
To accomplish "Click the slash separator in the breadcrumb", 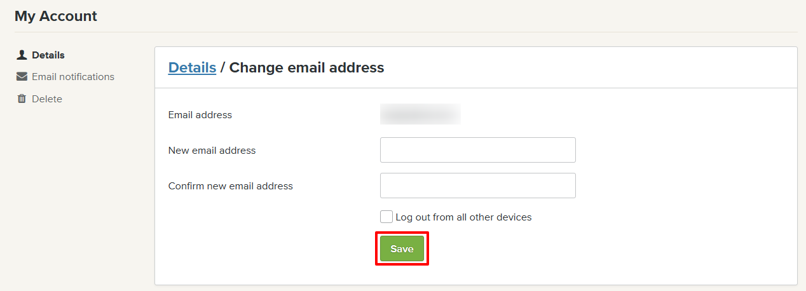I will tap(222, 67).
